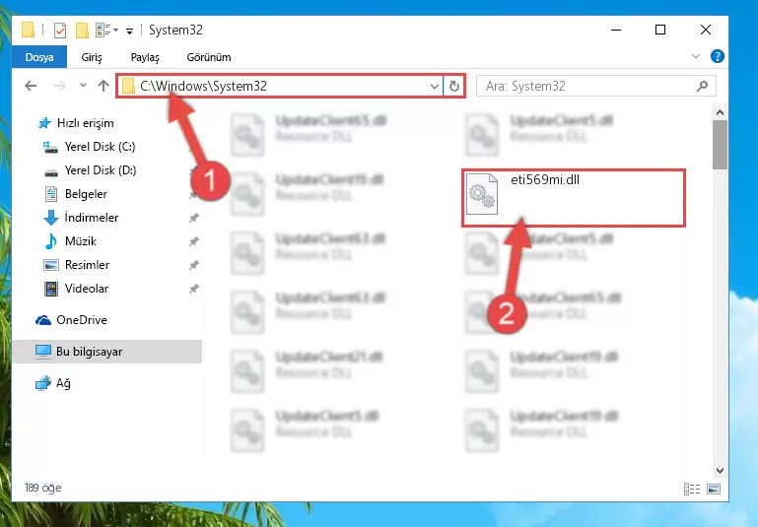
Task: Click the pin icon next to Müzik
Action: (193, 241)
